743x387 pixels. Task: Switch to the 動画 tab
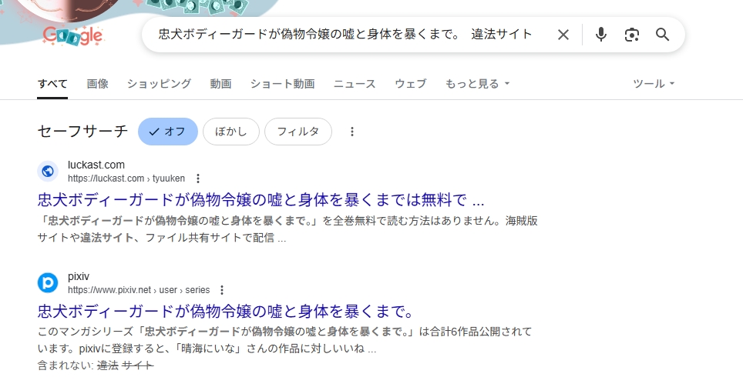point(220,84)
